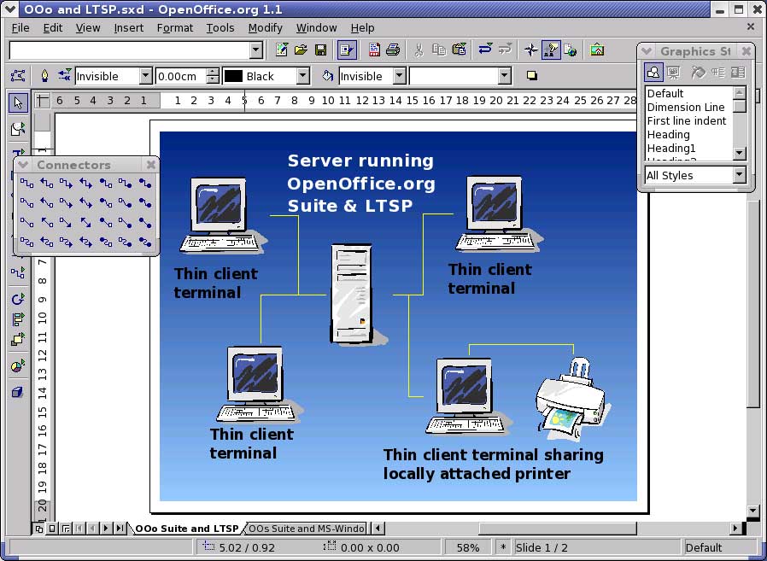Toggle the Edit Points icon
This screenshot has height=561, width=767.
tap(18, 76)
